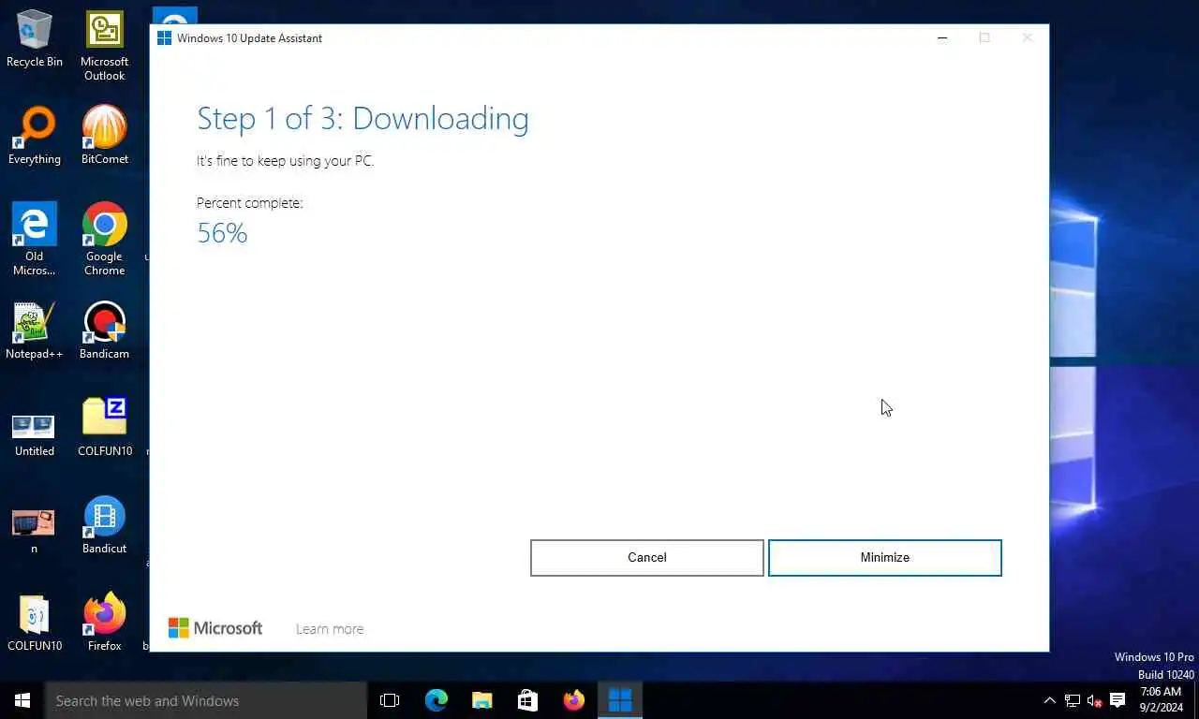Viewport: 1199px width, 719px height.
Task: Click the Search the web and Windows box
Action: click(206, 700)
